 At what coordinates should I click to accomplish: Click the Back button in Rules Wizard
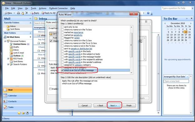click(x=100, y=105)
